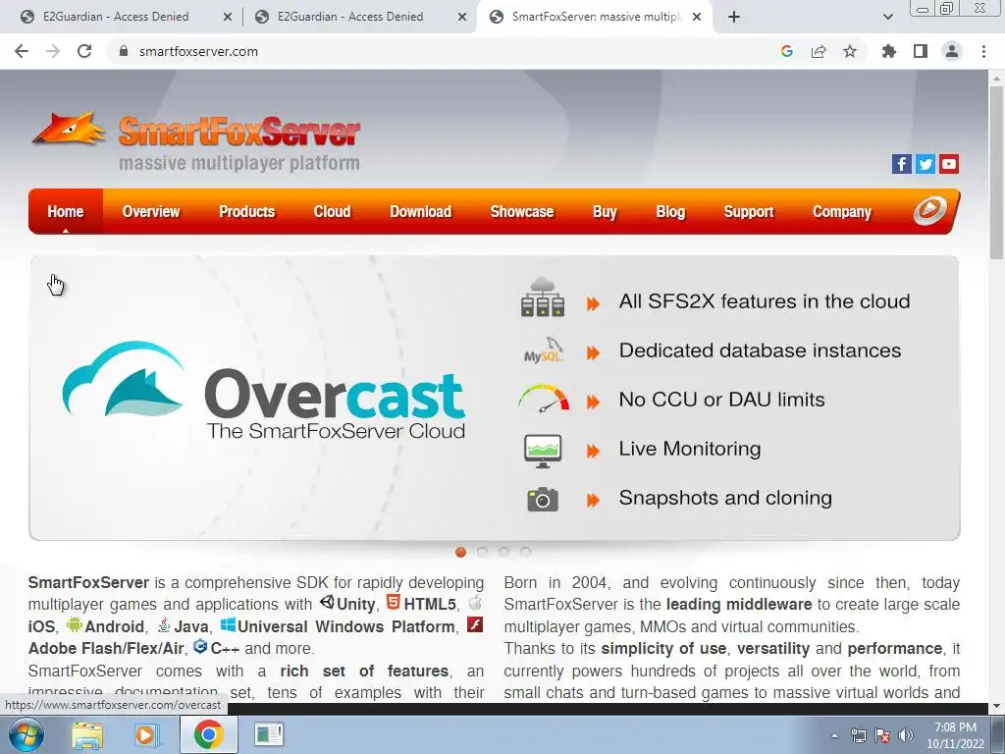Image resolution: width=1005 pixels, height=754 pixels.
Task: Close the SmartFoxServer browser tab
Action: point(698,18)
